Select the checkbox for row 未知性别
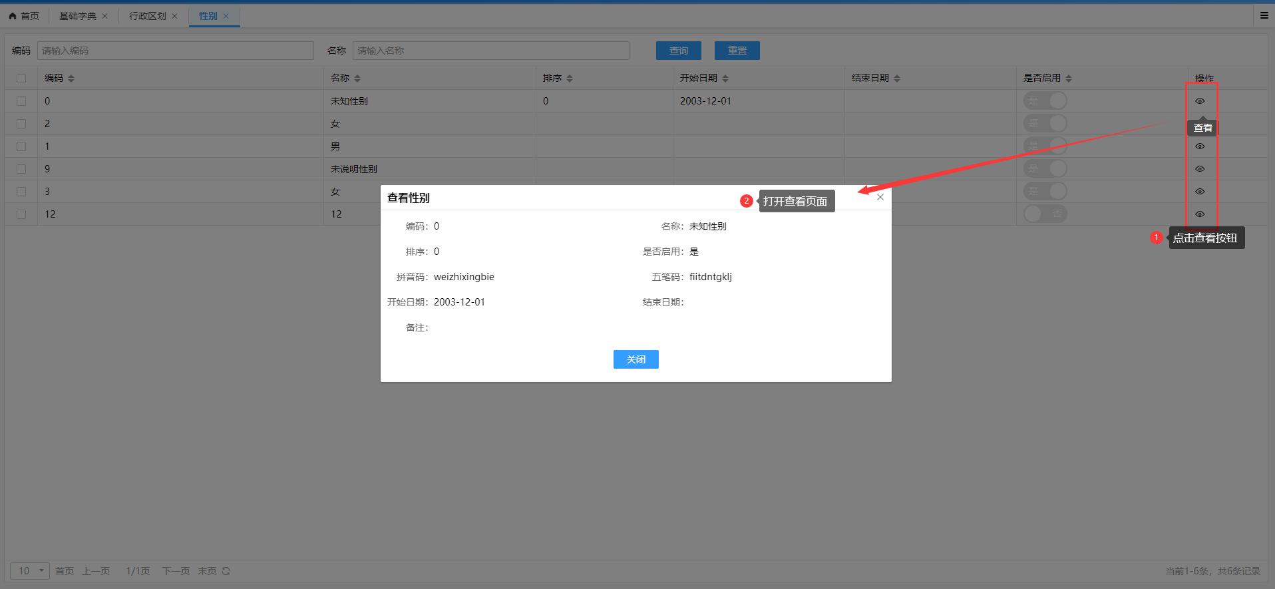 tap(21, 101)
